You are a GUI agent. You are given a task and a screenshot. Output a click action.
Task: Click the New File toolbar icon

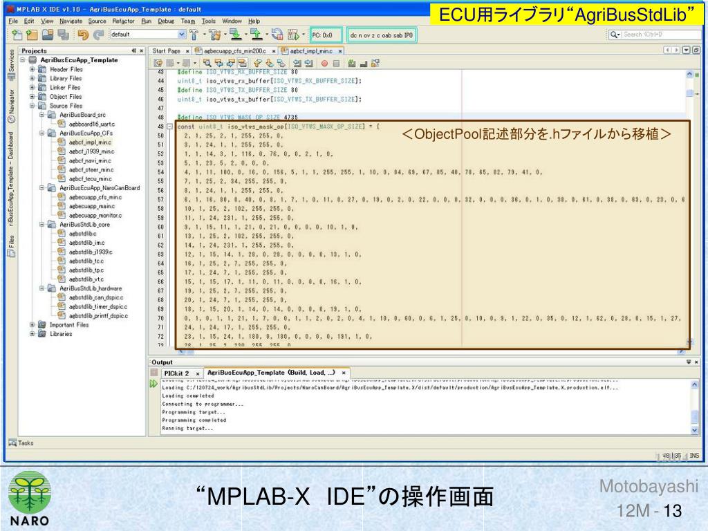point(17,35)
